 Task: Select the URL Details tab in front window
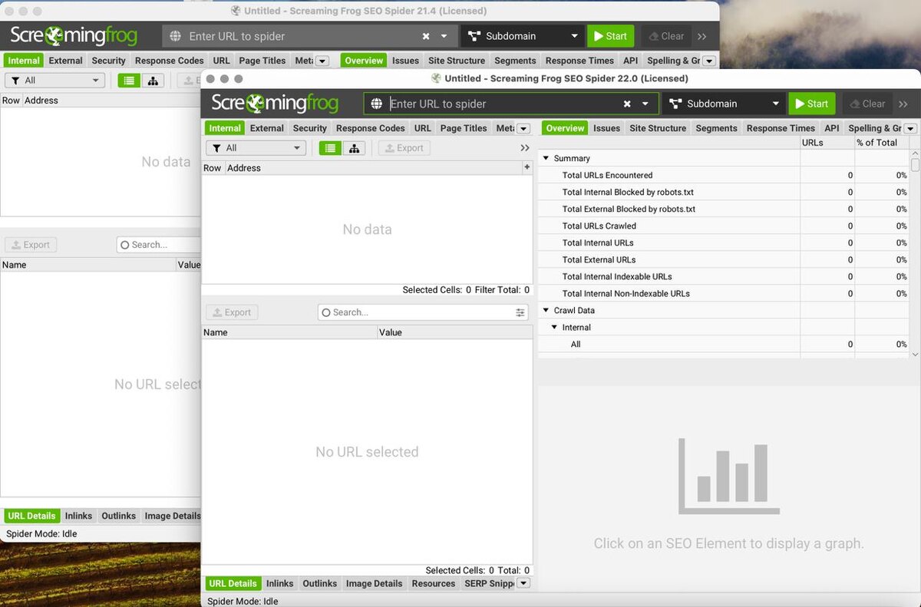233,583
